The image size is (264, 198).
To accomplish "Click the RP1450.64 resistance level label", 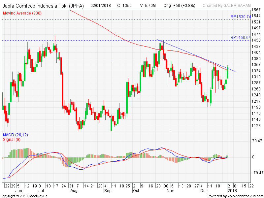I will coord(241,38).
